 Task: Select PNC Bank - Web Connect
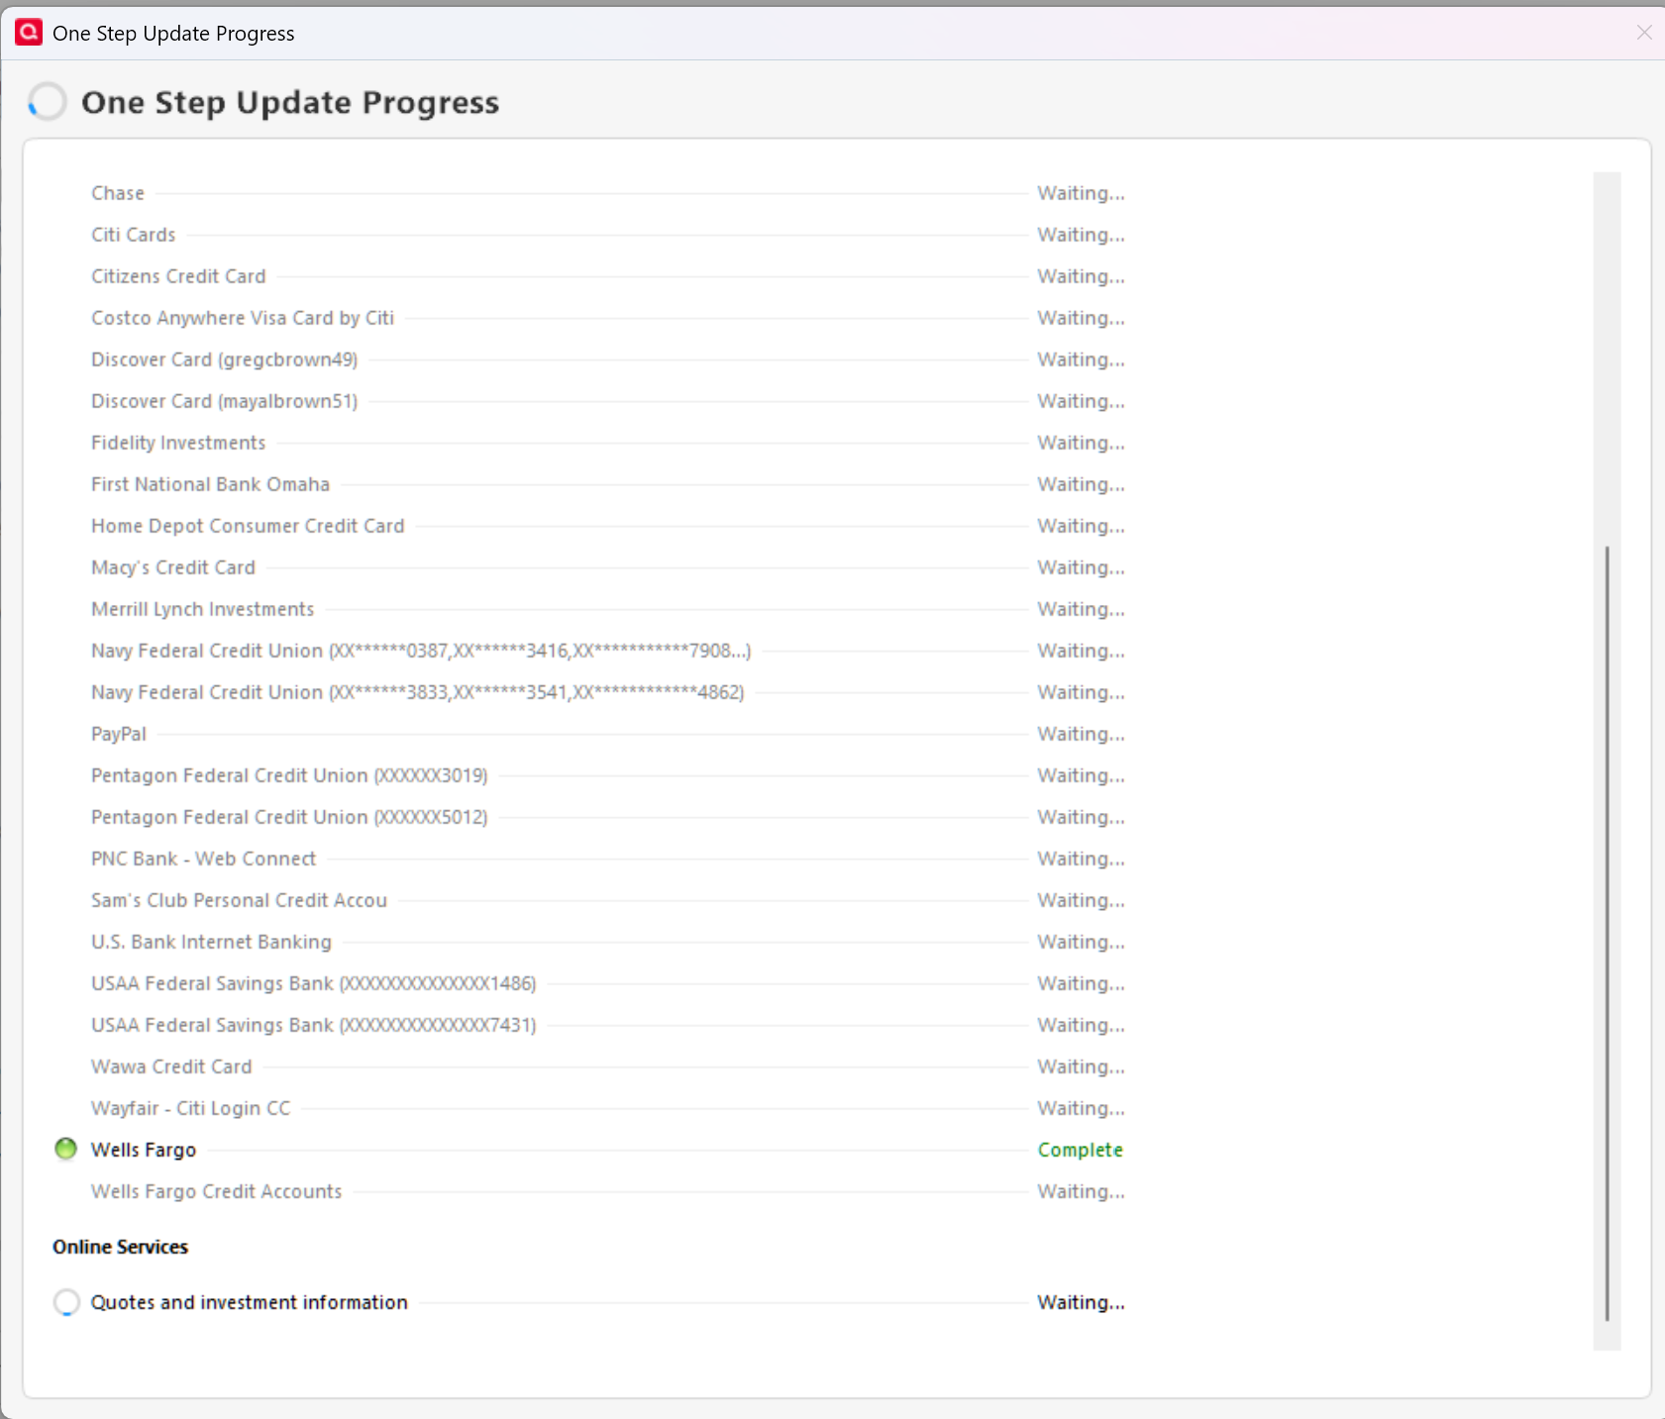[204, 859]
